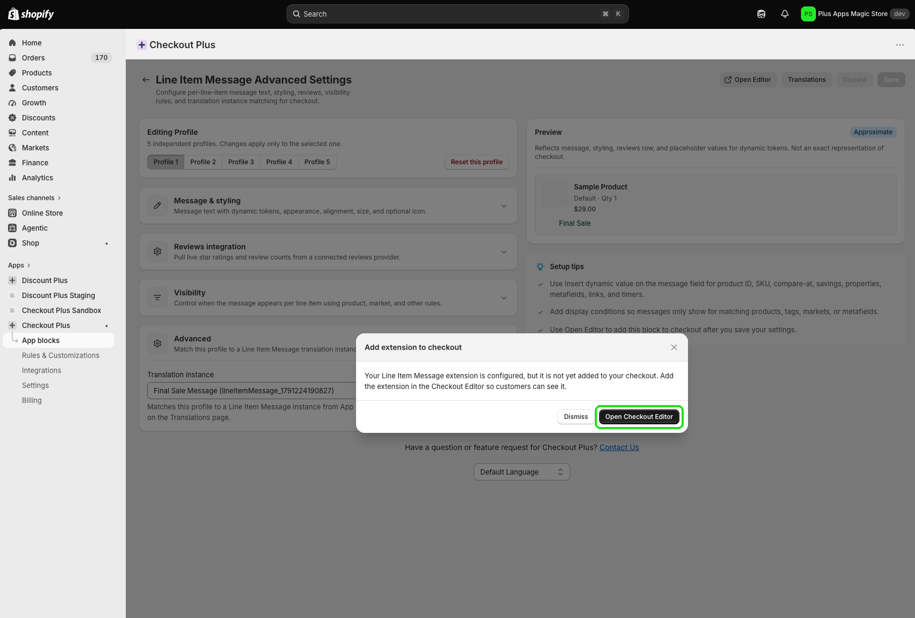Click the Finance bank icon
This screenshot has width=915, height=618.
pyautogui.click(x=12, y=163)
